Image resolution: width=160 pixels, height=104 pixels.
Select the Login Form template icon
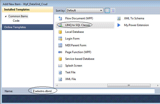coord(60,39)
